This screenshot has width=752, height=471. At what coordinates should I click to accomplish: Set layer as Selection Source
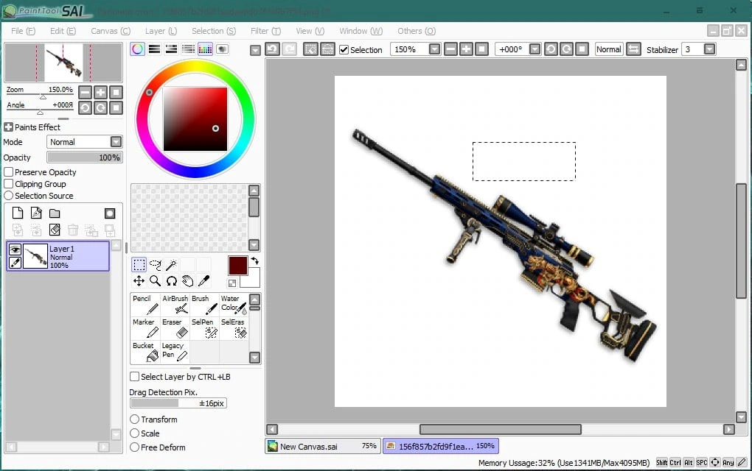(9, 196)
